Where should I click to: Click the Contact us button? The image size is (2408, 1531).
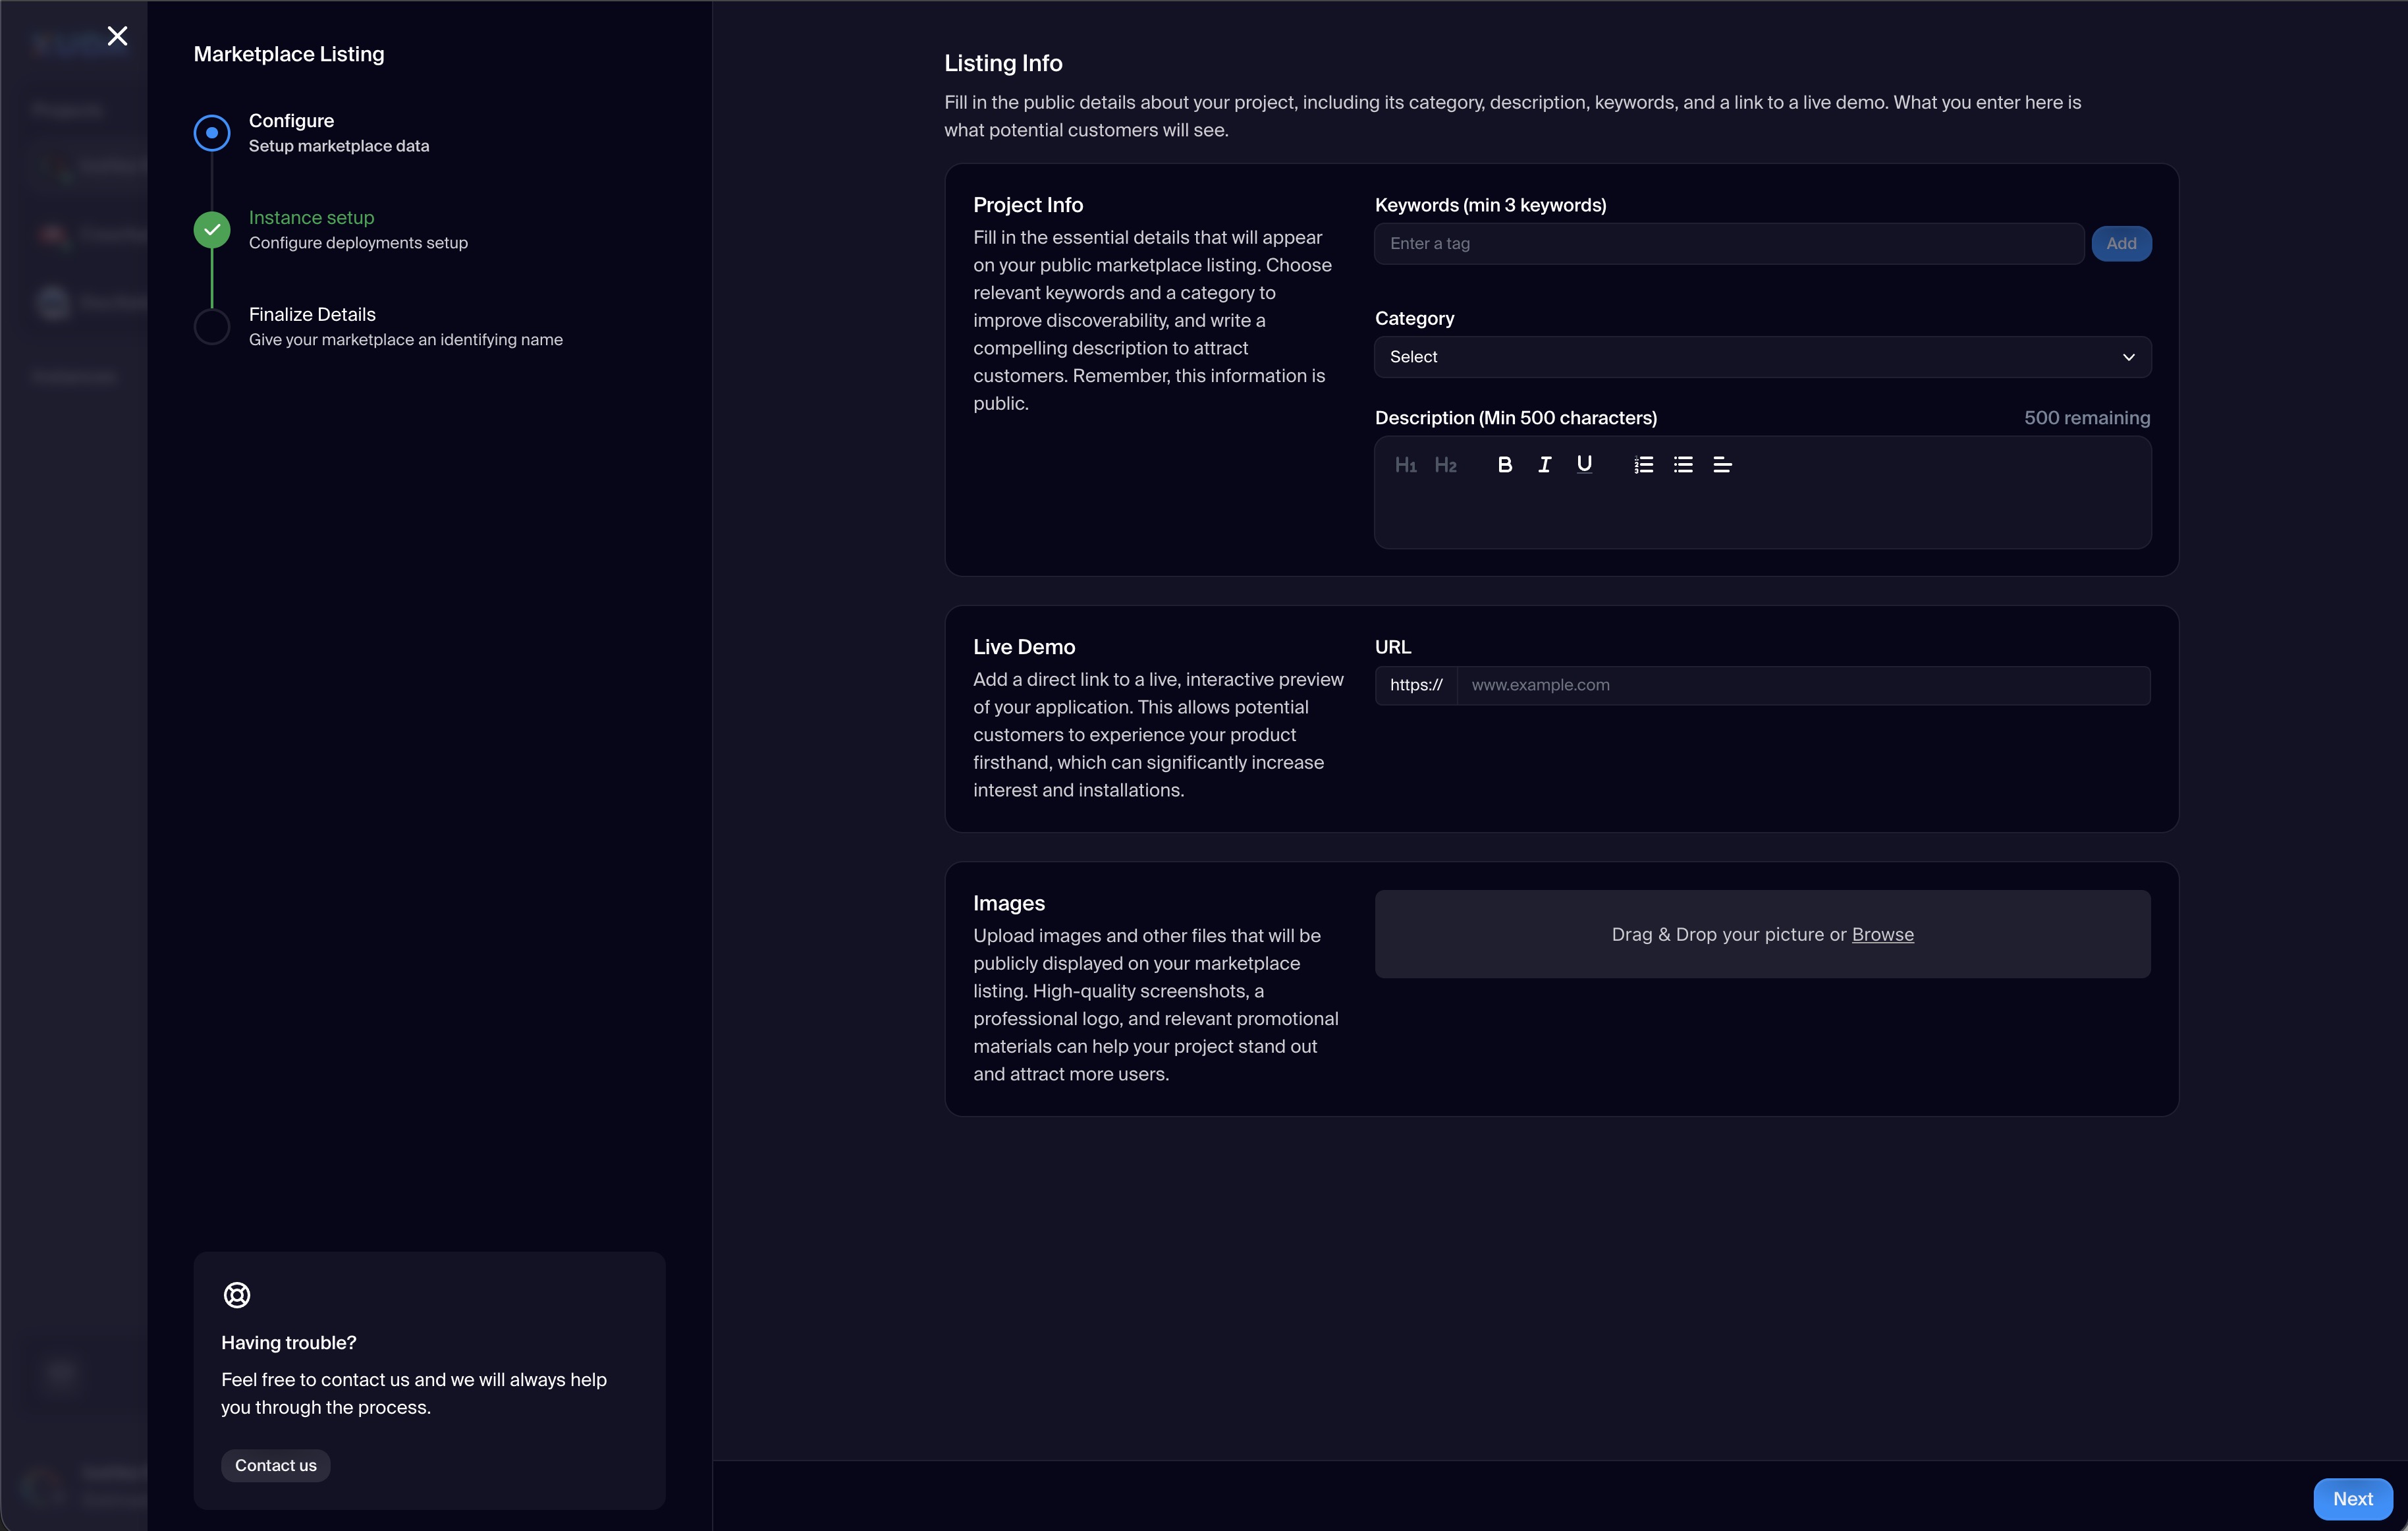pos(275,1465)
